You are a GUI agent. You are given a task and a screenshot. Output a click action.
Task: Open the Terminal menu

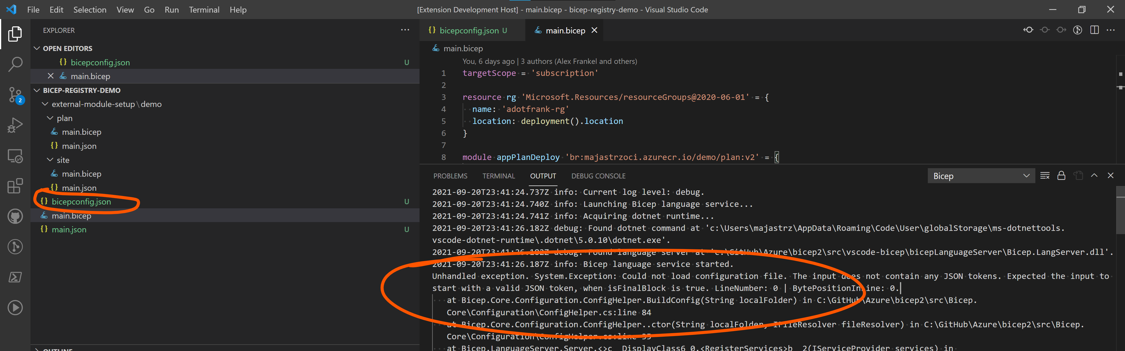coord(204,9)
